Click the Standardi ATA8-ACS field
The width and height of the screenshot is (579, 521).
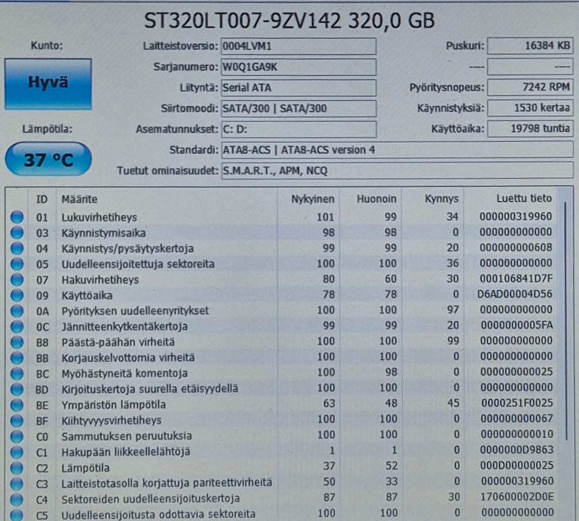click(397, 150)
